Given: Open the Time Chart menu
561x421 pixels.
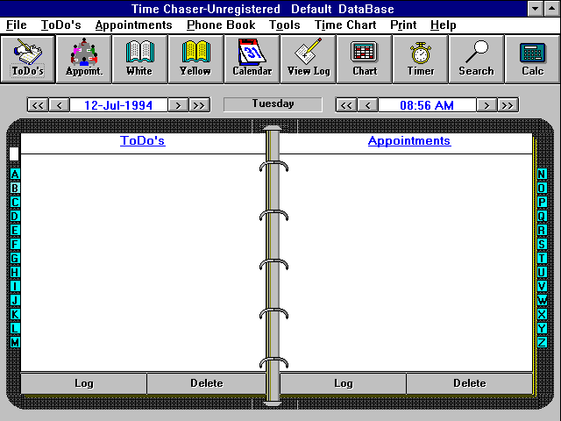Looking at the screenshot, I should coord(345,25).
